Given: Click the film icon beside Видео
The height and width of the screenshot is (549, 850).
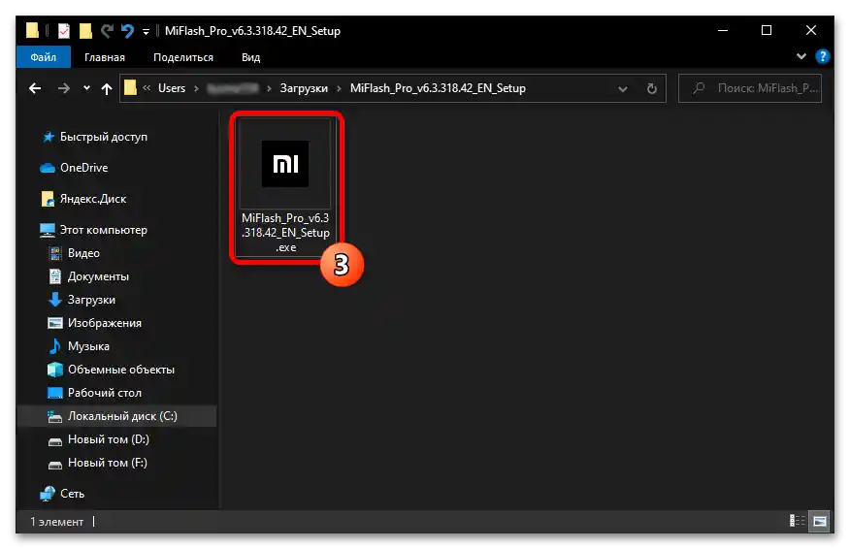Looking at the screenshot, I should point(54,253).
